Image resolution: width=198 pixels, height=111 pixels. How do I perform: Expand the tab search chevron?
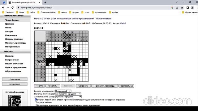[x=177, y=2]
